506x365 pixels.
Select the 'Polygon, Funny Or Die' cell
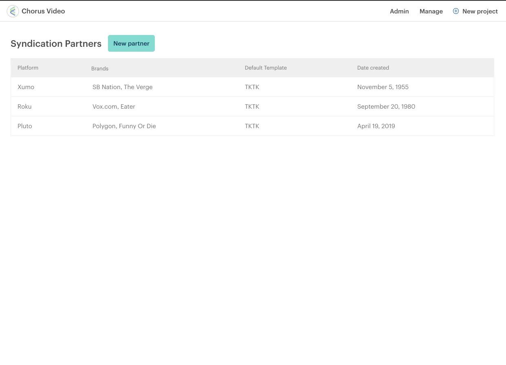(x=124, y=126)
